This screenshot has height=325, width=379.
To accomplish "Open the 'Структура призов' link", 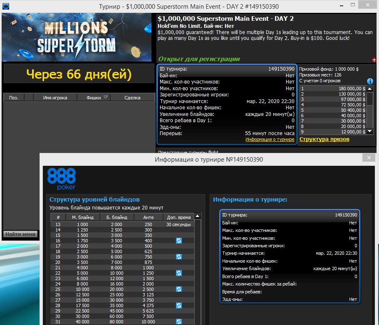I will [325, 139].
